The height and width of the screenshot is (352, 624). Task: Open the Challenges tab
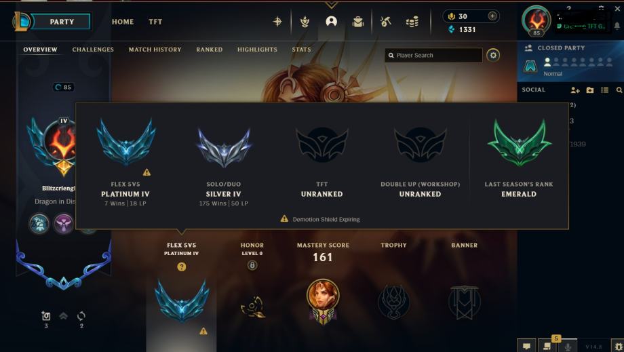[93, 50]
